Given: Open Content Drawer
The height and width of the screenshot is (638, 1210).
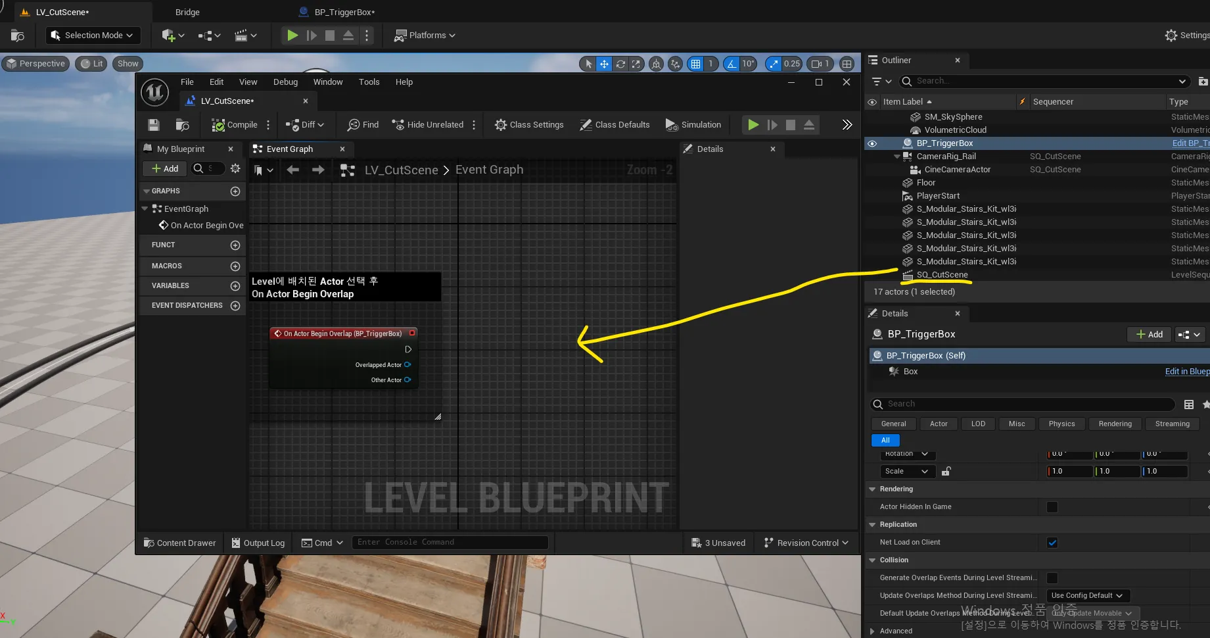Looking at the screenshot, I should [x=180, y=543].
